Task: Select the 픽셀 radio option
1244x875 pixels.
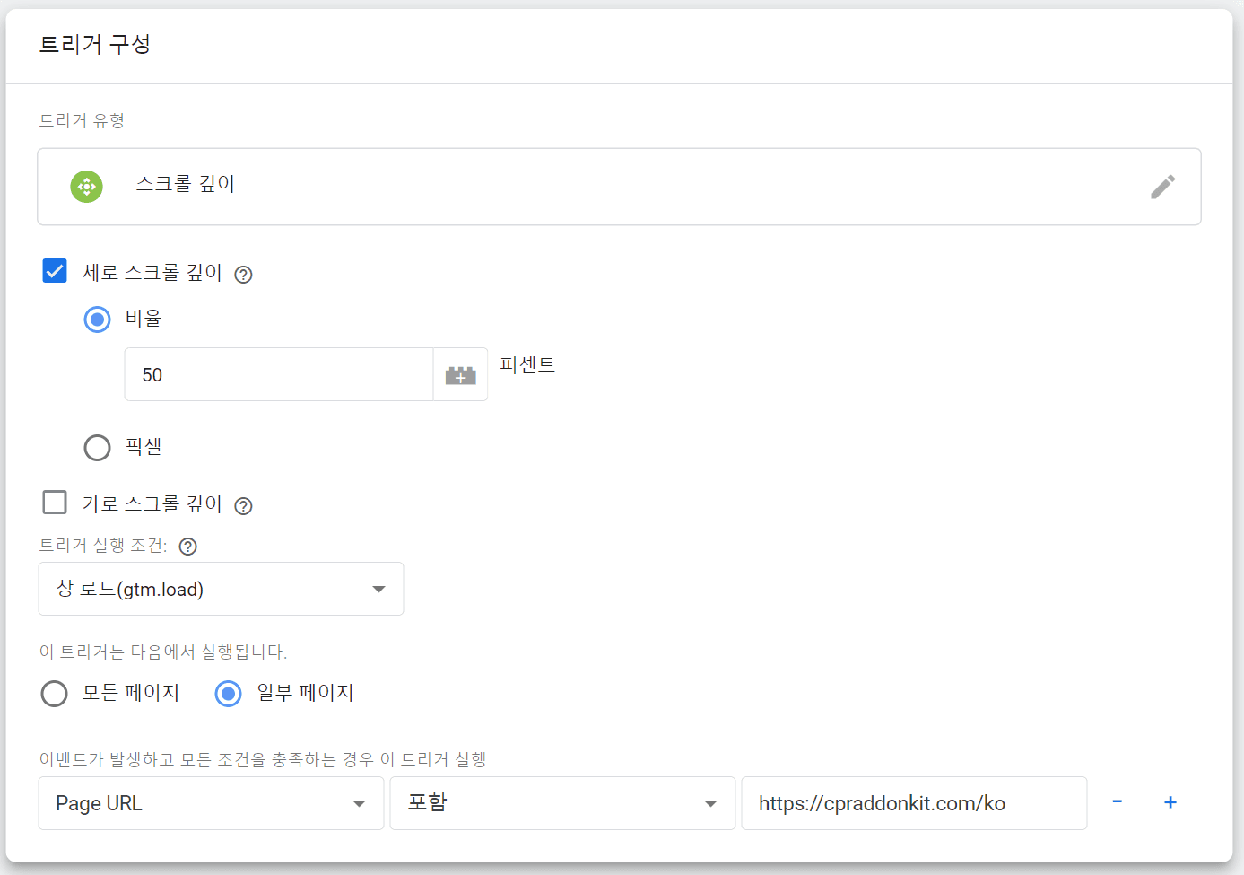Action: [x=97, y=447]
